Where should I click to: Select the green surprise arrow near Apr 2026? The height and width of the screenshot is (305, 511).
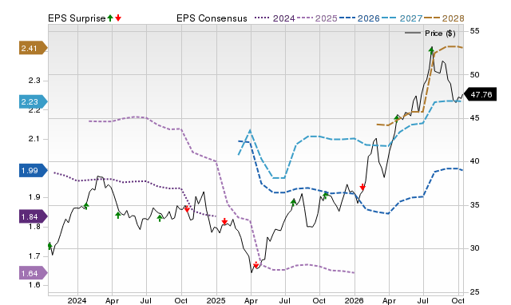coord(397,118)
